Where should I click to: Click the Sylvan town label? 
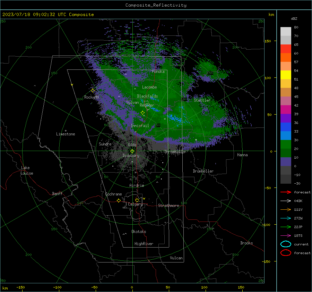click(x=132, y=102)
